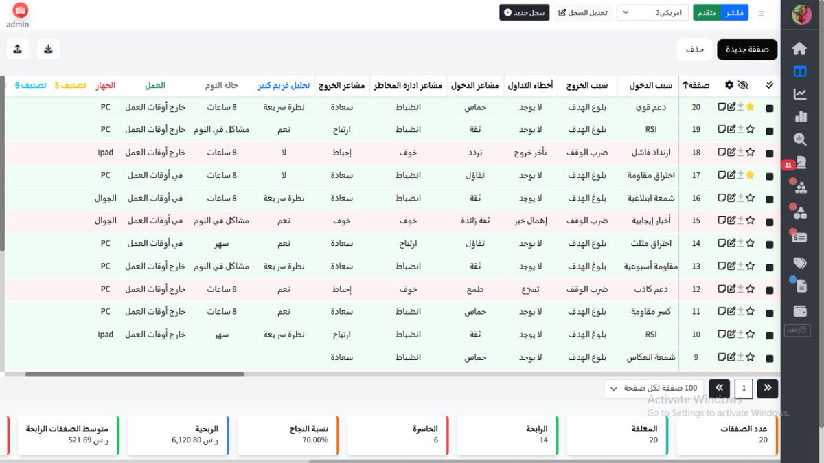This screenshot has height=463, width=824.
Task: Open the bar chart sidebar icon
Action: point(799,117)
